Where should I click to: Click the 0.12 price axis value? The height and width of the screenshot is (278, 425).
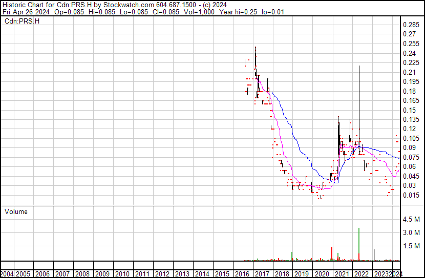pos(410,129)
